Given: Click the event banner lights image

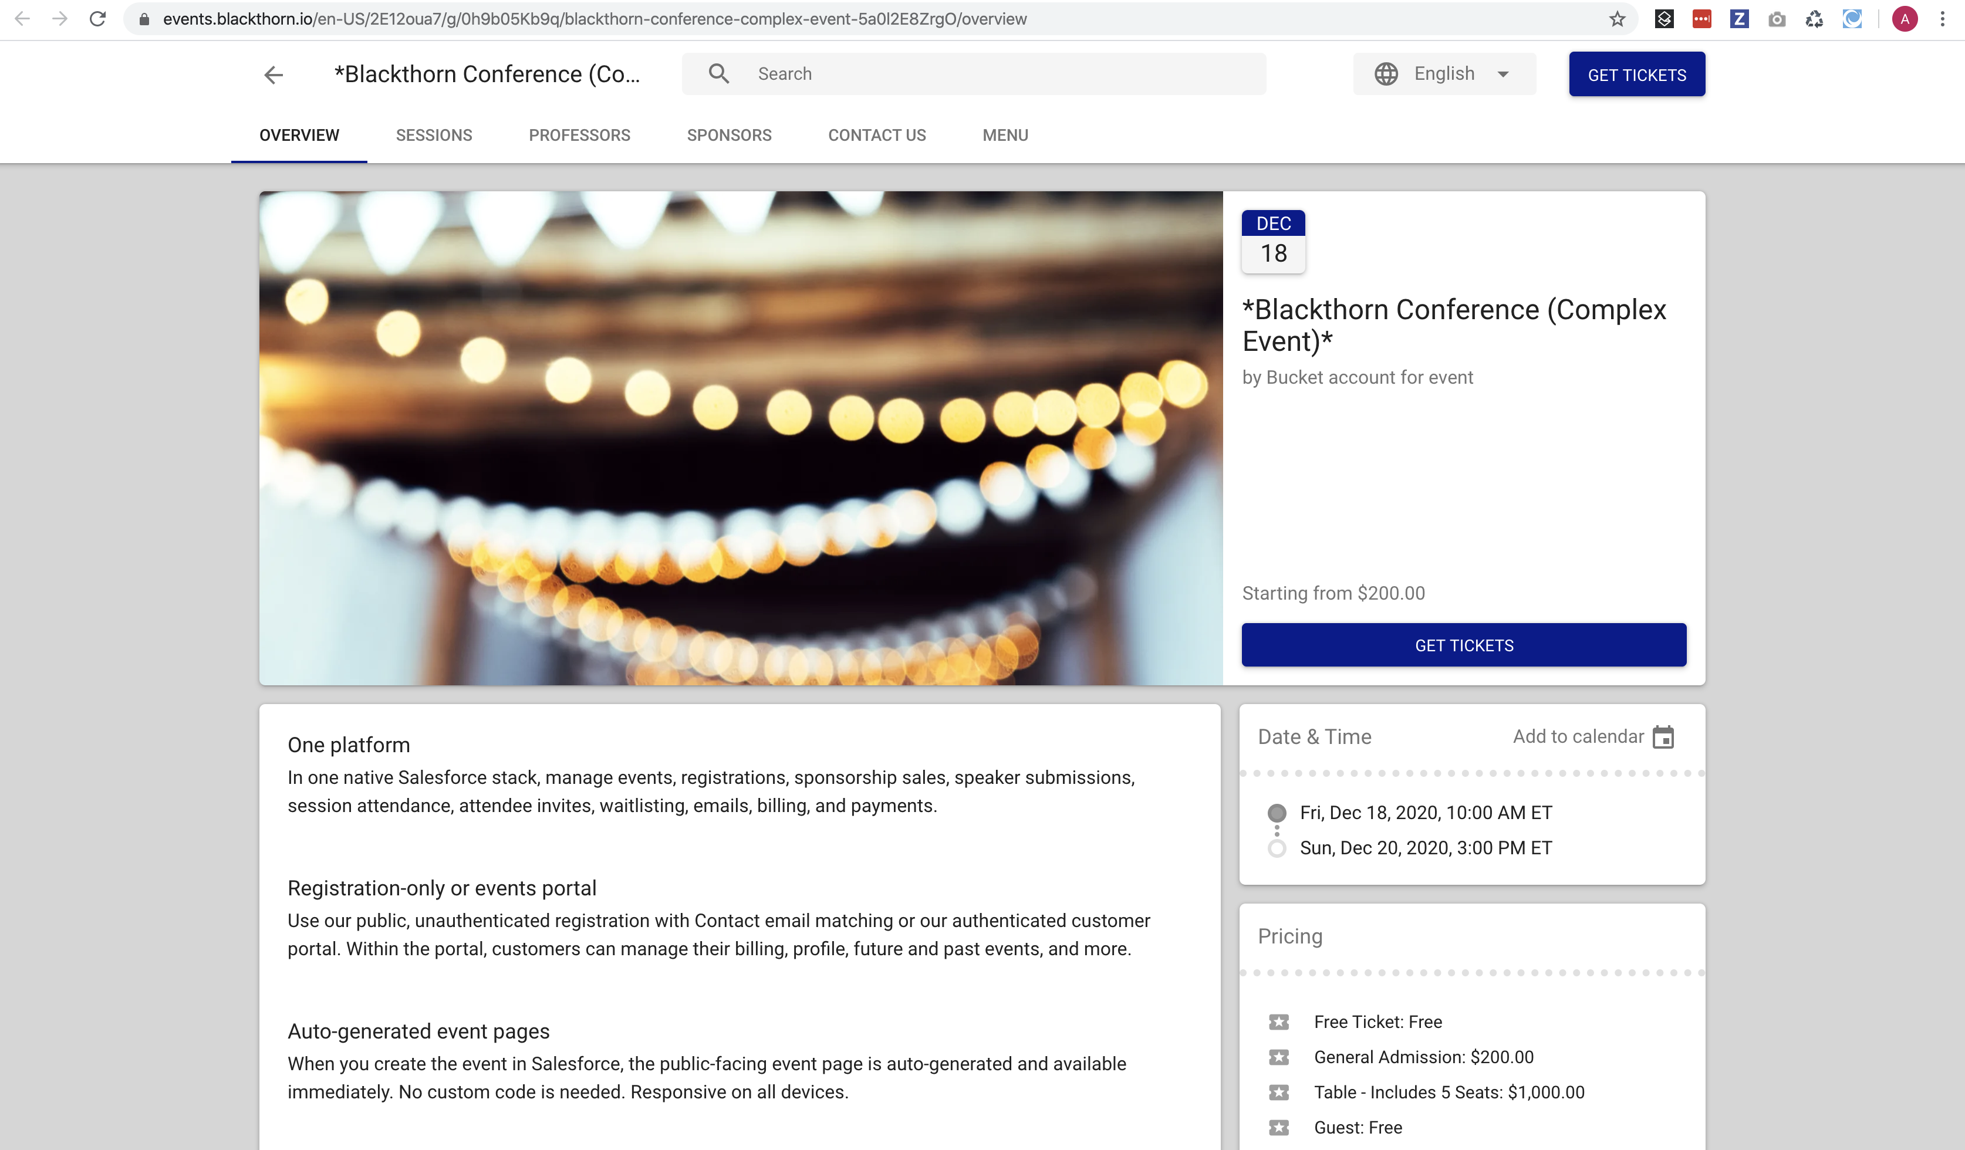Looking at the screenshot, I should click(x=741, y=438).
